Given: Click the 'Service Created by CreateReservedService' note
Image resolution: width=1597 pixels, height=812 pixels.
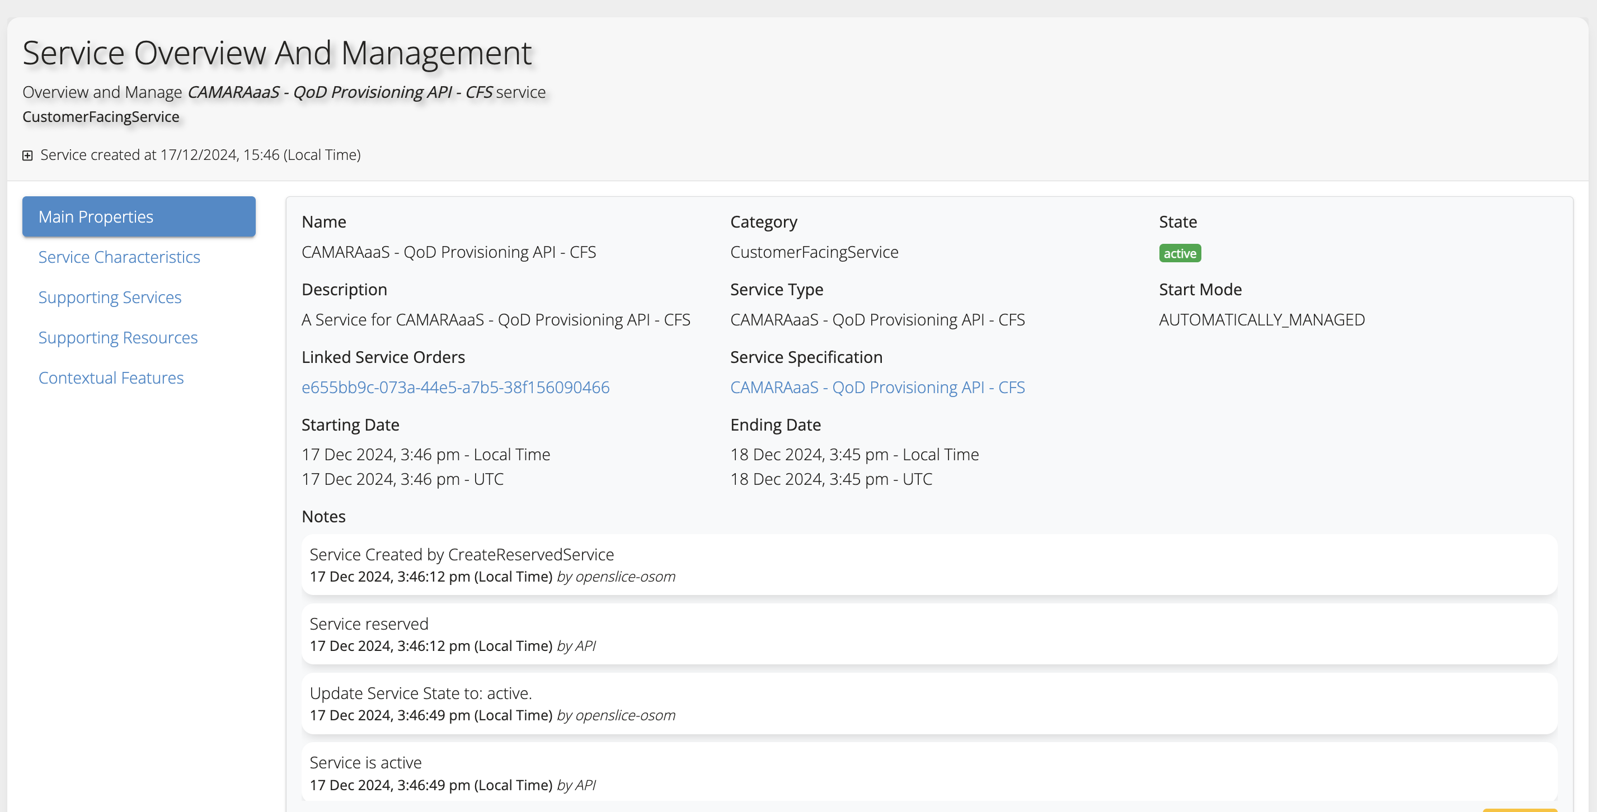Looking at the screenshot, I should point(929,564).
